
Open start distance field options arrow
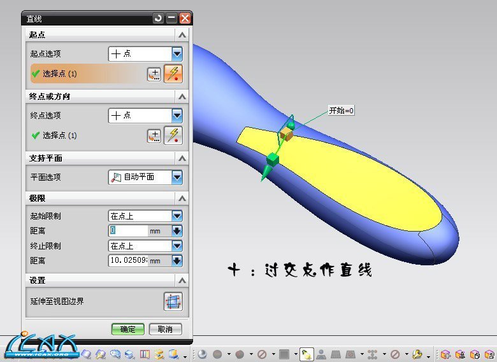click(x=177, y=231)
